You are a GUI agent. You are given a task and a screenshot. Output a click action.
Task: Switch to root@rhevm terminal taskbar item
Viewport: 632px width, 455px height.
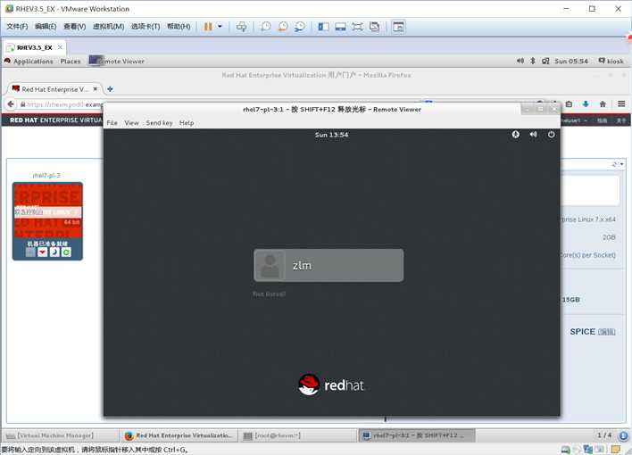(297, 435)
